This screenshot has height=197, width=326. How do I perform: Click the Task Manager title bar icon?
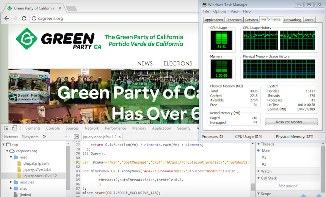(x=204, y=5)
